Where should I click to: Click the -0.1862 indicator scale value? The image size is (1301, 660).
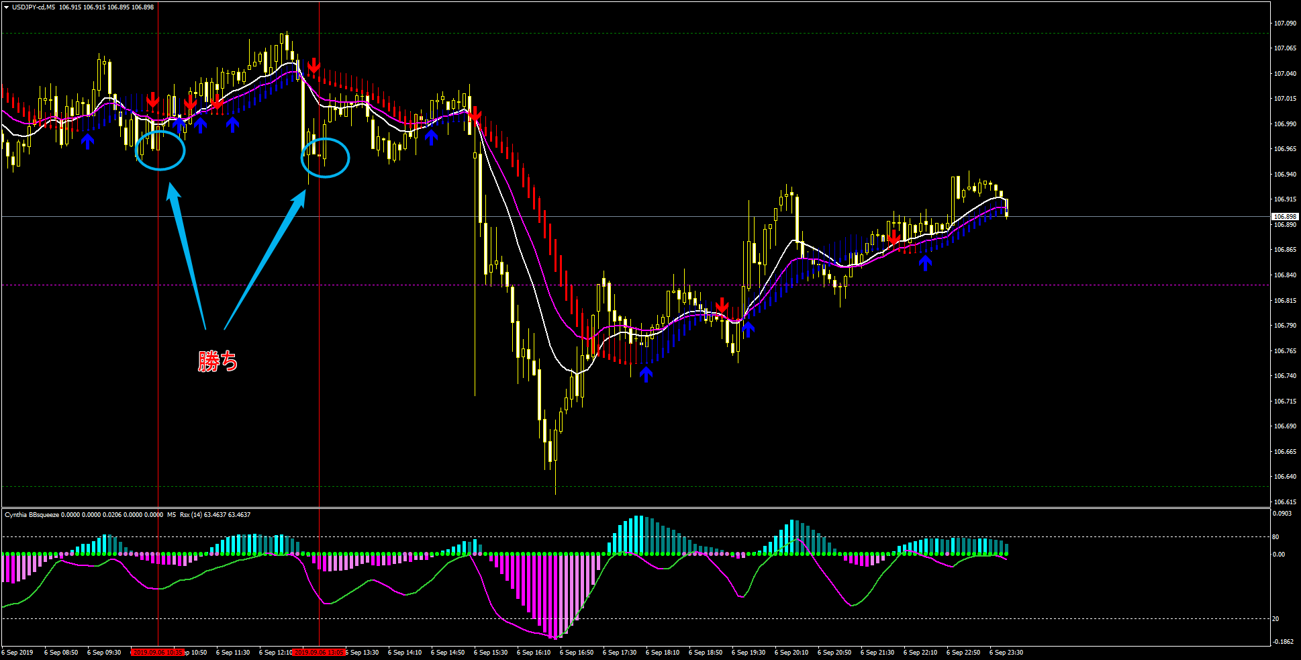pos(1283,642)
